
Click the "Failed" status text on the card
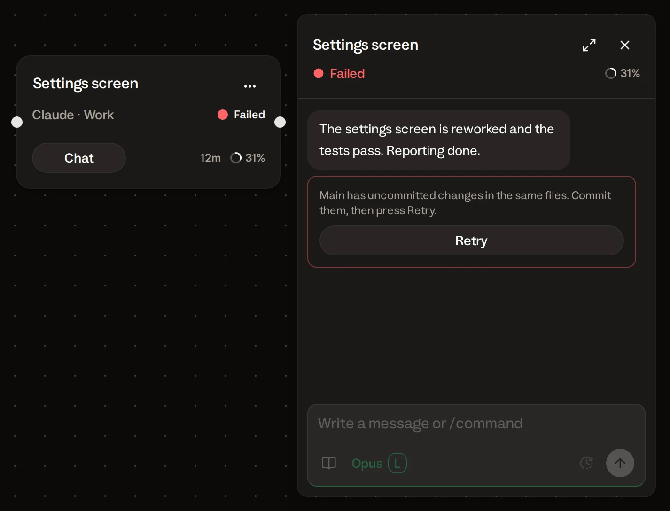click(249, 115)
